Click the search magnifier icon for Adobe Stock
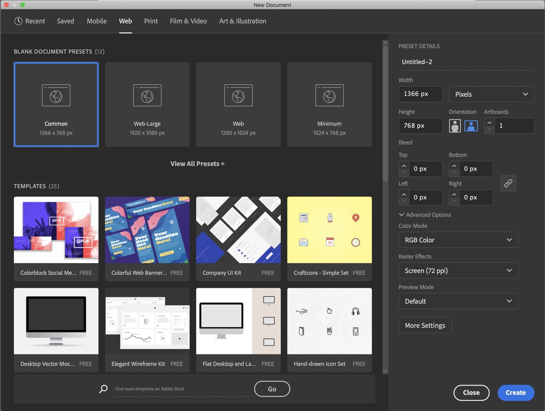Viewport: 545px width, 411px height. click(104, 389)
